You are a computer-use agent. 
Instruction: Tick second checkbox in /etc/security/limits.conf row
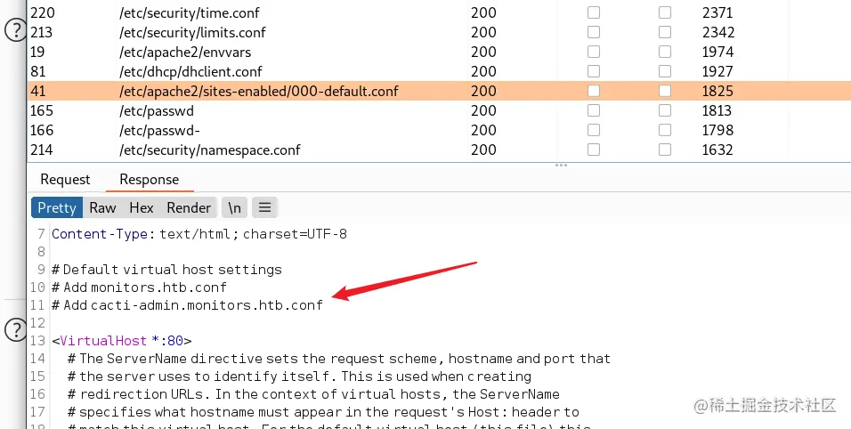click(x=665, y=32)
